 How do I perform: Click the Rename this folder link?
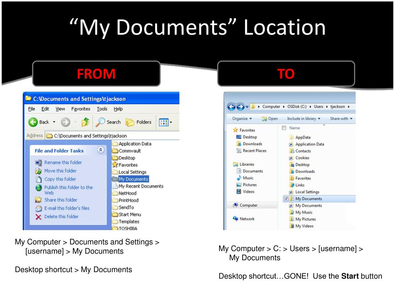(63, 162)
